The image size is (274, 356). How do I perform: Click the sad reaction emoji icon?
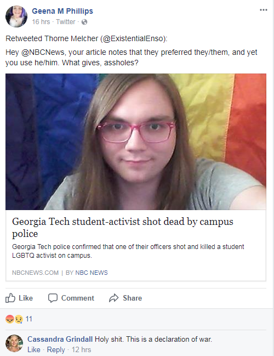click(x=19, y=319)
